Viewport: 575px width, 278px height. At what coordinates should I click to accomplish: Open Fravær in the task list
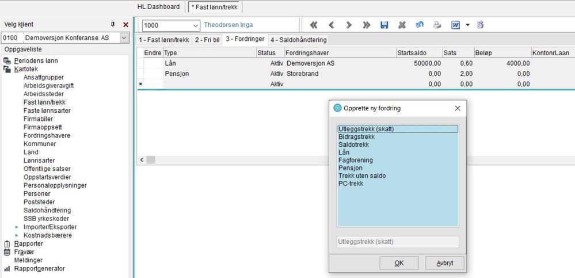point(24,252)
